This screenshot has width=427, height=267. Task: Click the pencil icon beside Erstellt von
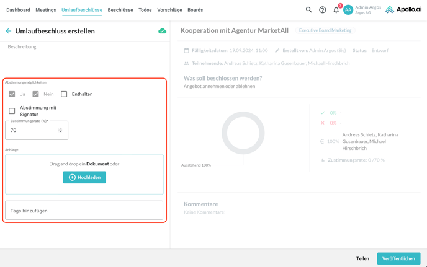point(277,51)
